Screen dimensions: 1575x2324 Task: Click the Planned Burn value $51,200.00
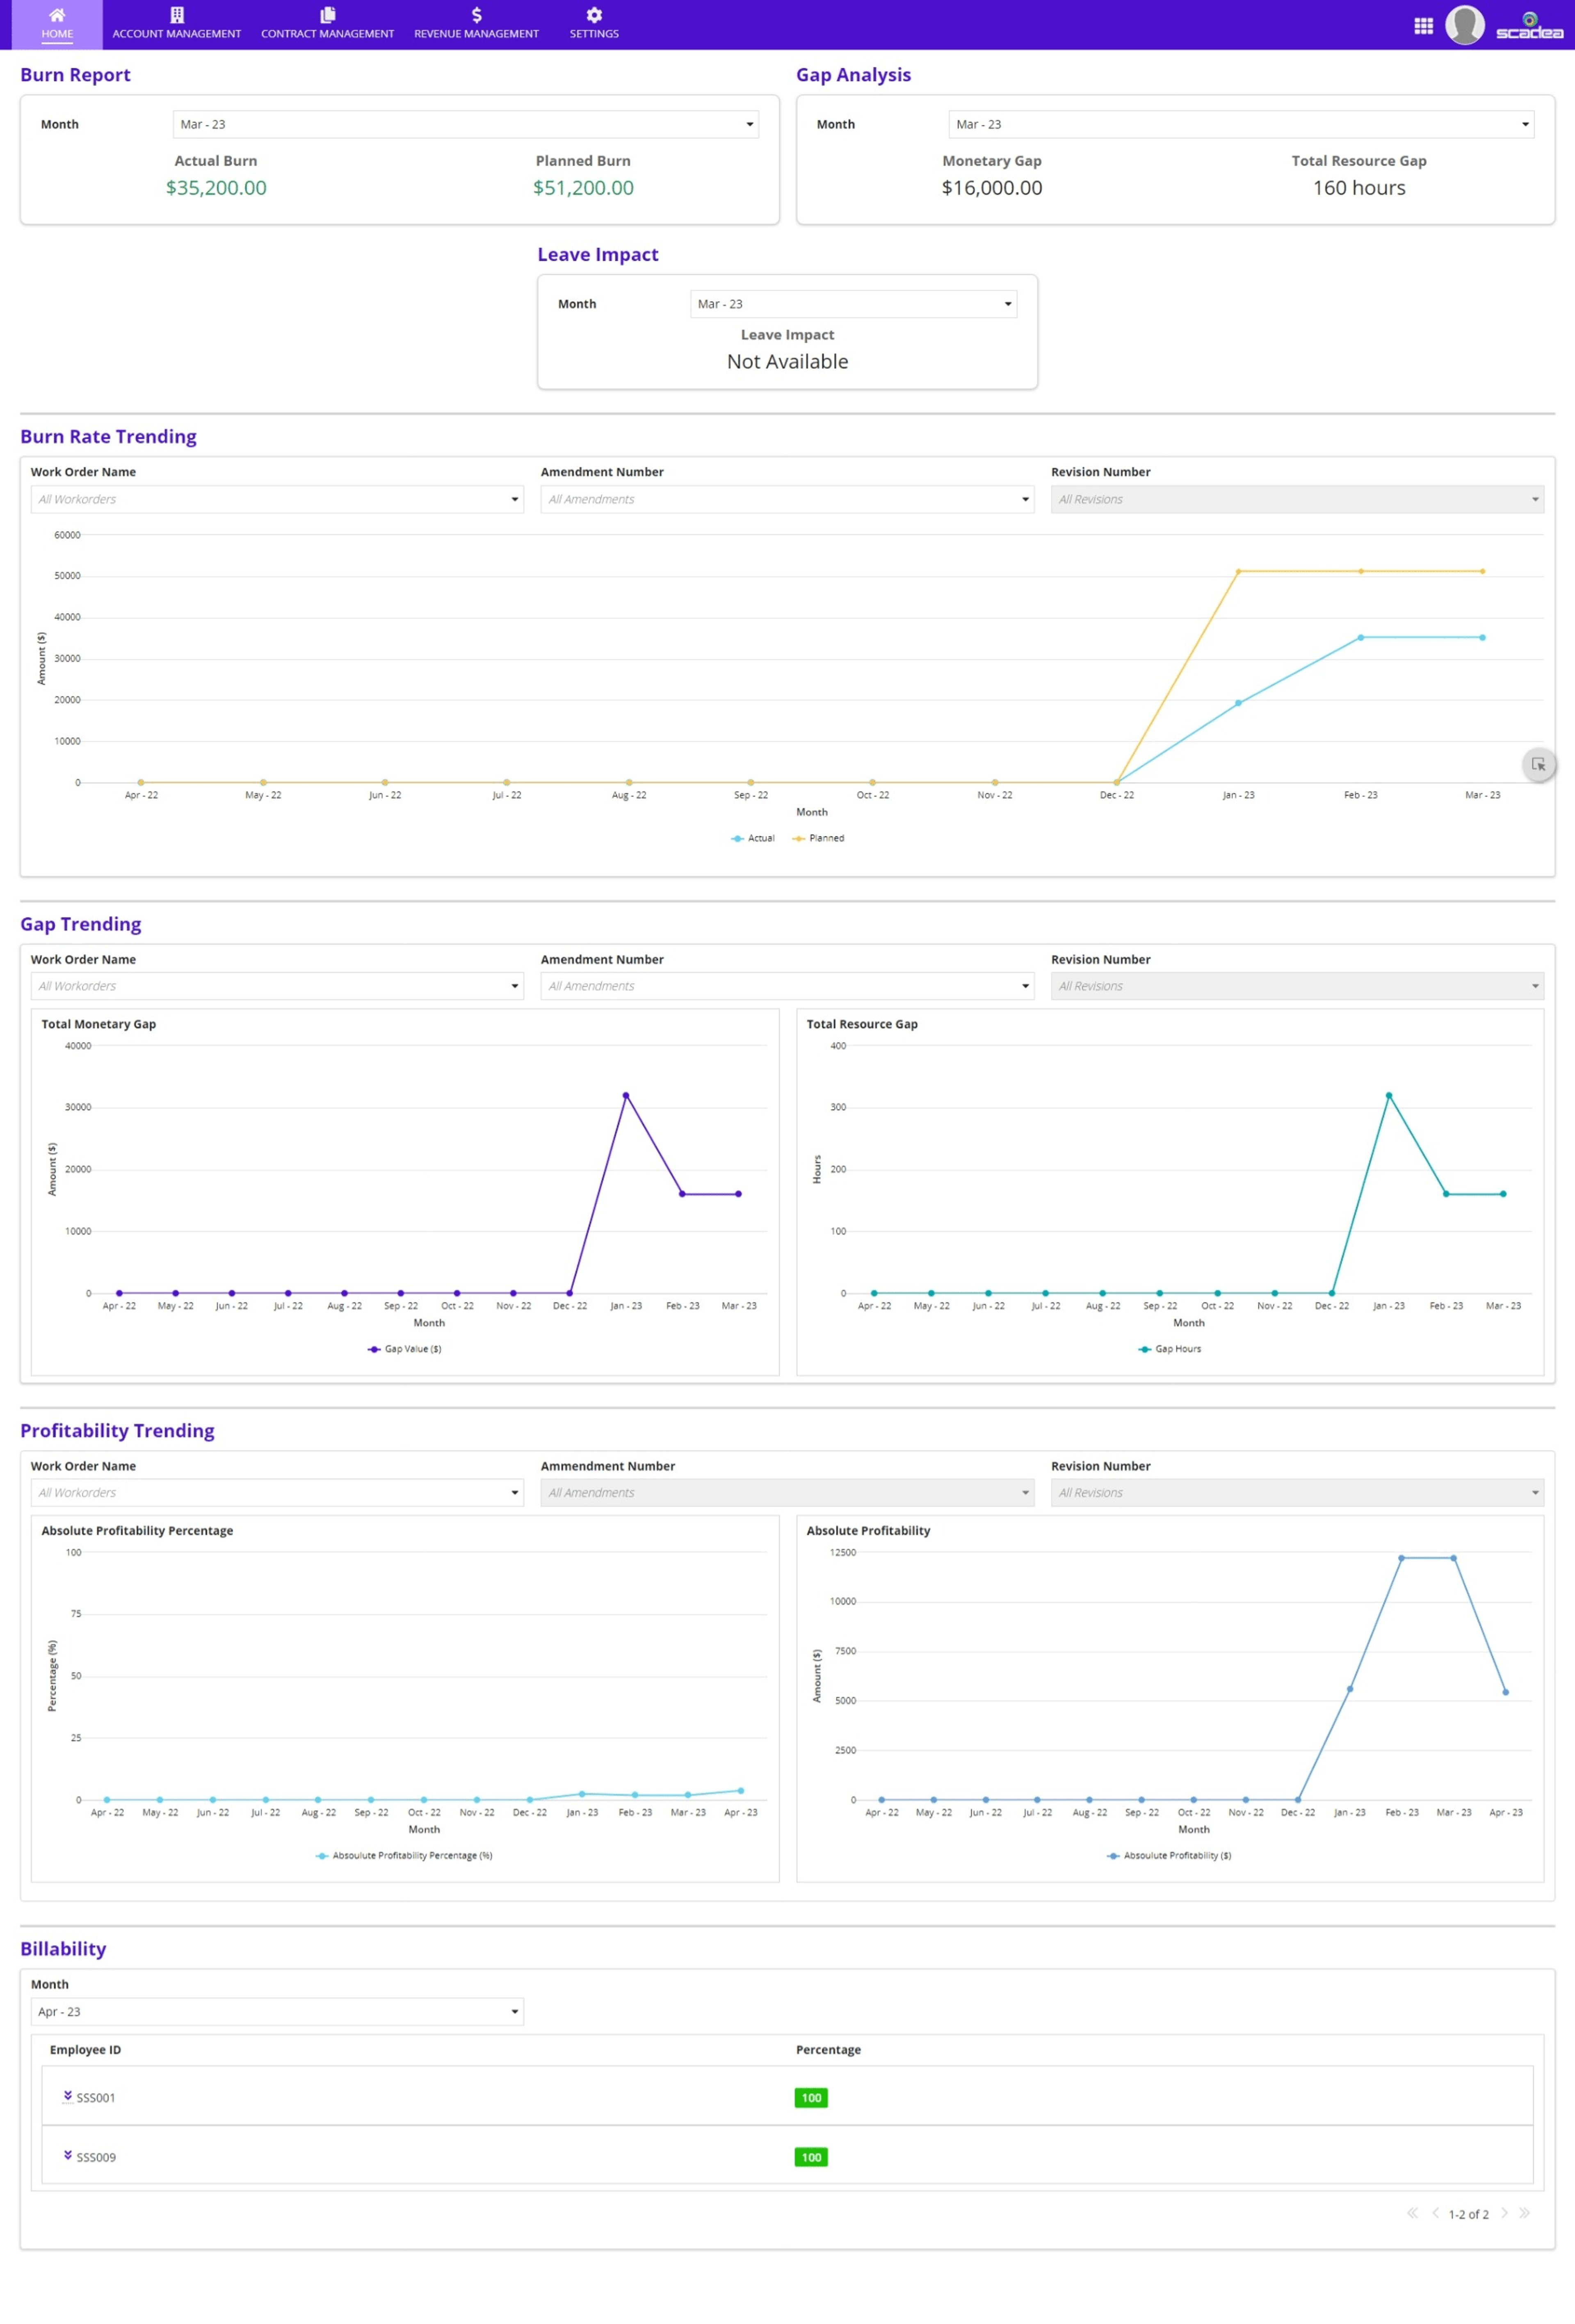click(583, 188)
